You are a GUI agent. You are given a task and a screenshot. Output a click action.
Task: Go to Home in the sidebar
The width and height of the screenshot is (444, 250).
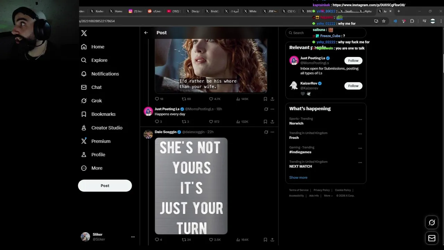(93, 47)
